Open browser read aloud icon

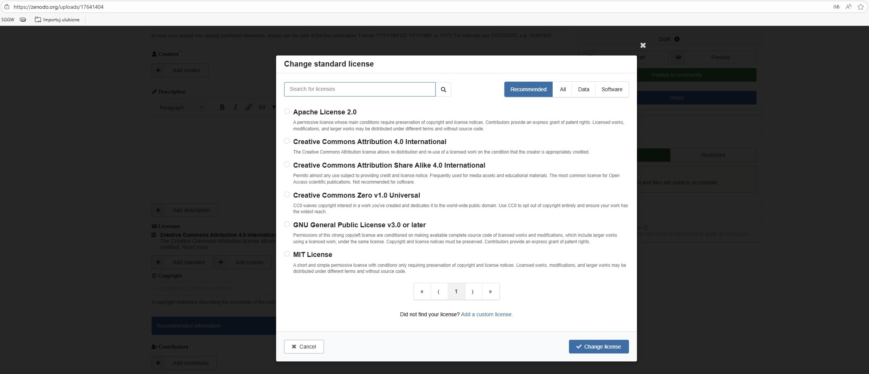[x=848, y=7]
